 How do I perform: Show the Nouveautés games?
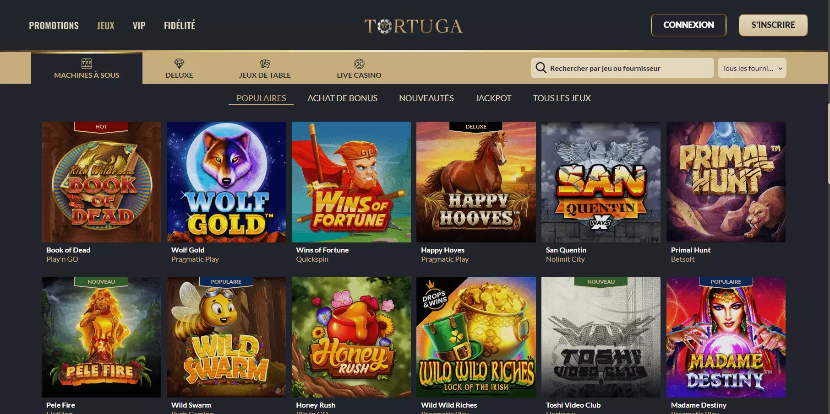(x=426, y=98)
